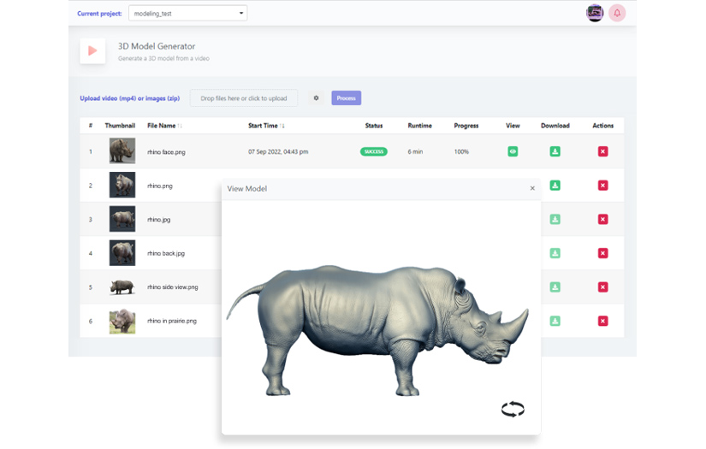Click the Runtime column header
The height and width of the screenshot is (449, 706).
pos(419,126)
